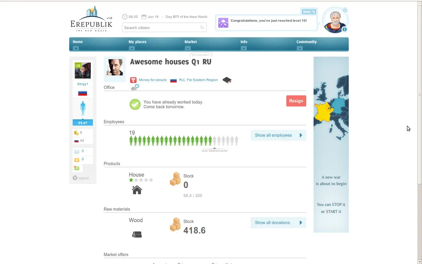Click the red Money for people party icon

tap(133, 80)
